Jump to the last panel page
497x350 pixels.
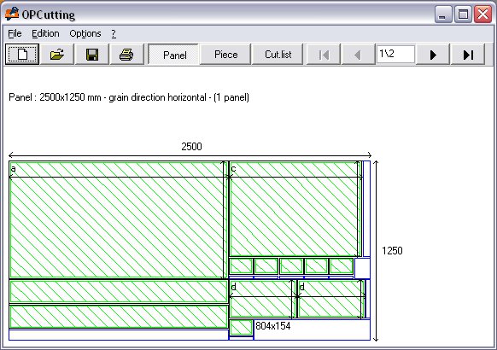tap(468, 55)
